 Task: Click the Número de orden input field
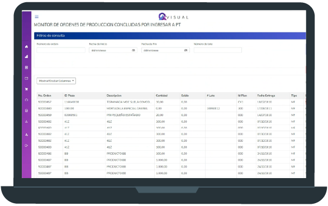[61, 50]
